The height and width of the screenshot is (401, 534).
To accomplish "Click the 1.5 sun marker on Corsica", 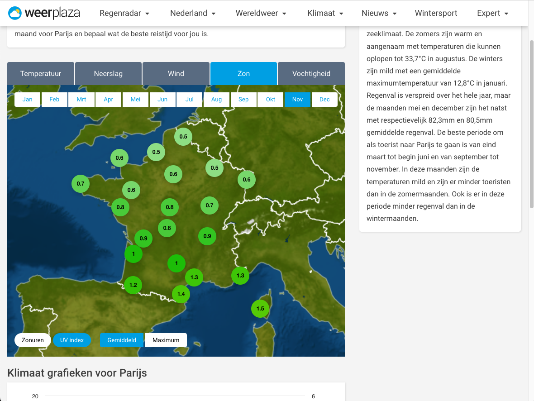I will point(260,309).
